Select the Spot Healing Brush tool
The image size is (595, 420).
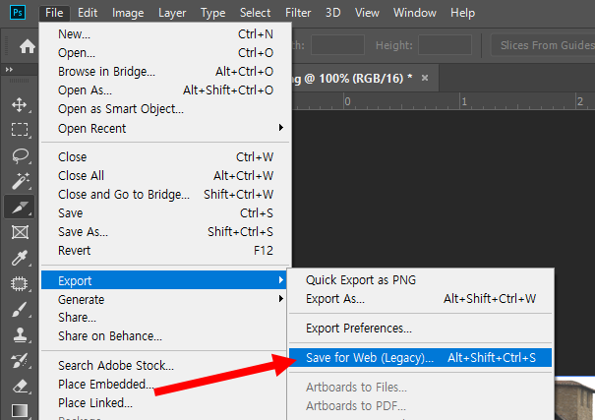coord(20,284)
